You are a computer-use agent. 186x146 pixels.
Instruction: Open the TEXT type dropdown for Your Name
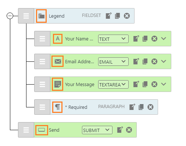113,39
